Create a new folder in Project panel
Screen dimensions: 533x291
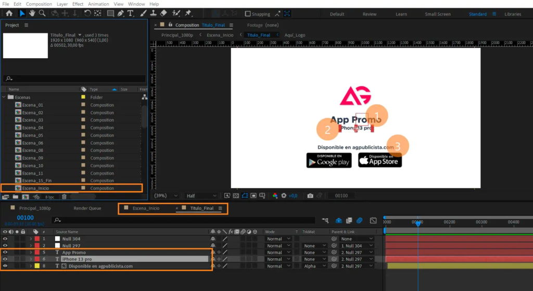click(x=15, y=197)
